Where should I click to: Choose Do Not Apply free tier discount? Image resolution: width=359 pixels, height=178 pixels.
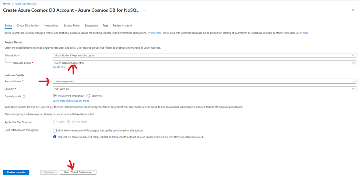[68, 122]
